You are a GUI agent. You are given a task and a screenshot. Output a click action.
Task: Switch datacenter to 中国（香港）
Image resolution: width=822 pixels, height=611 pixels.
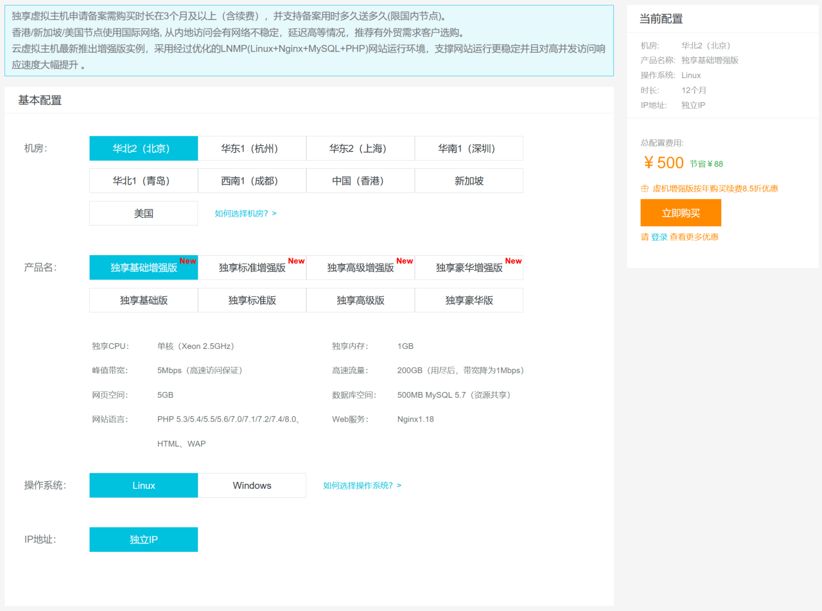360,181
